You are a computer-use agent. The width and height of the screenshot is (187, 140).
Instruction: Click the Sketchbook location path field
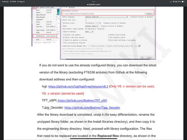point(103,14)
